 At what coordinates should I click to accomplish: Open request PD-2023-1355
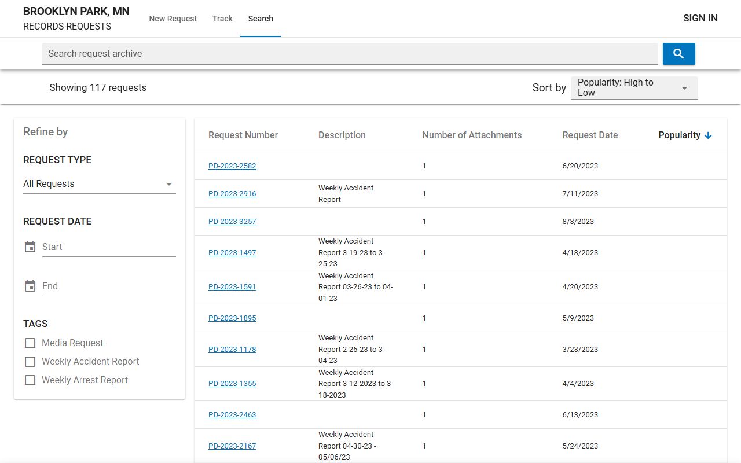pyautogui.click(x=232, y=384)
